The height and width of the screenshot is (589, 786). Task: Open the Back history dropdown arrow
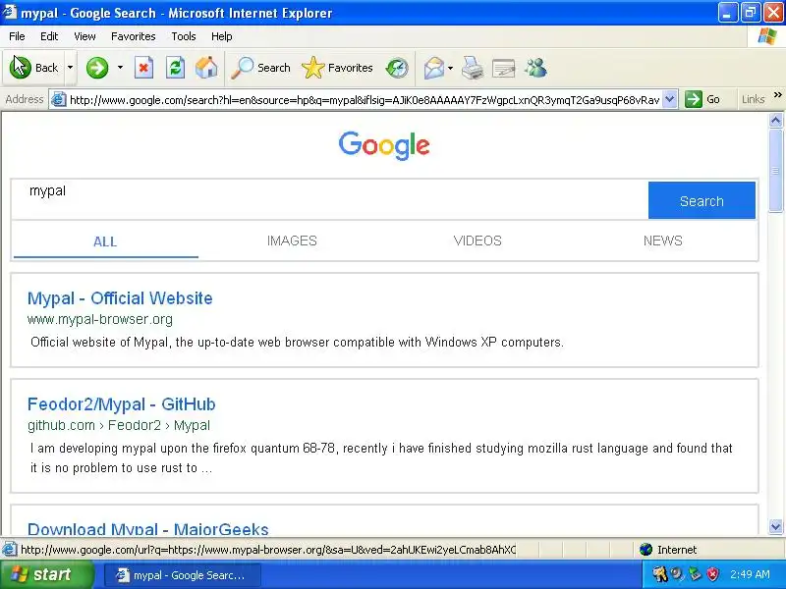point(70,68)
